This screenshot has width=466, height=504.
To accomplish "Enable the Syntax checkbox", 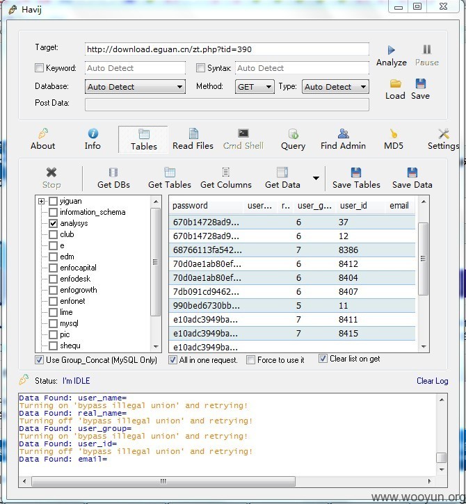I will [200, 68].
